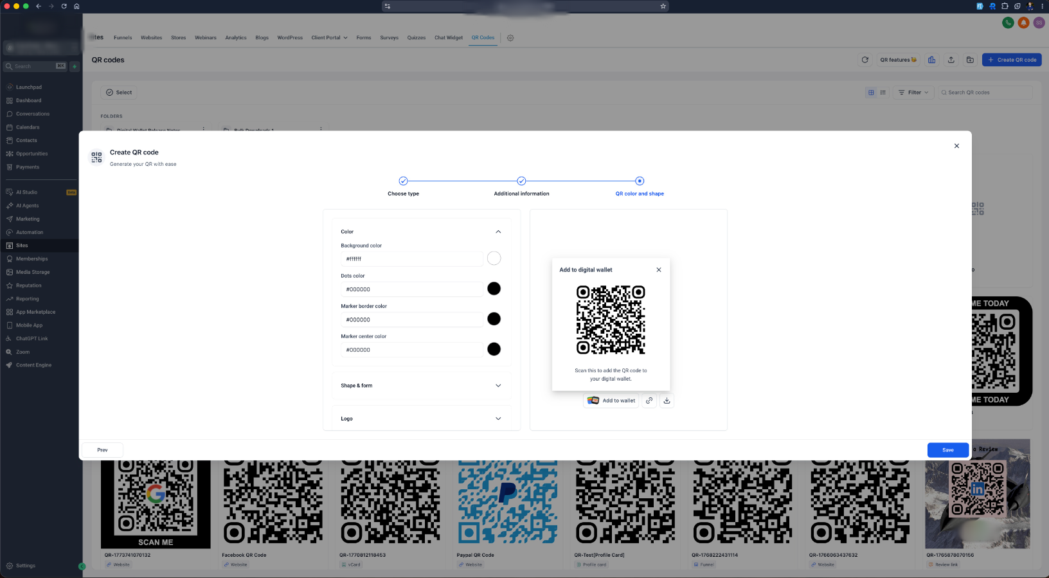Go back to the Additional information step
The width and height of the screenshot is (1049, 578).
(521, 181)
